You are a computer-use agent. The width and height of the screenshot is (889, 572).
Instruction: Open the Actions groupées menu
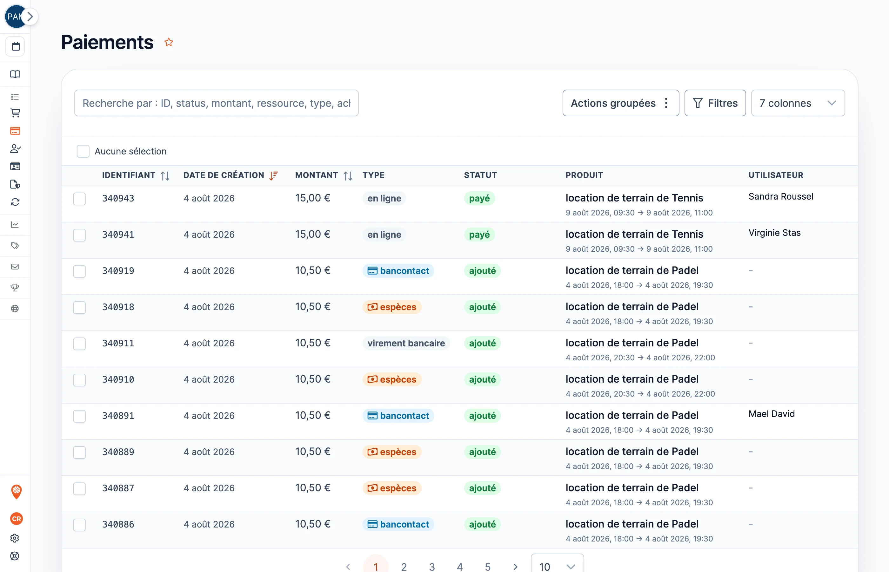[621, 103]
